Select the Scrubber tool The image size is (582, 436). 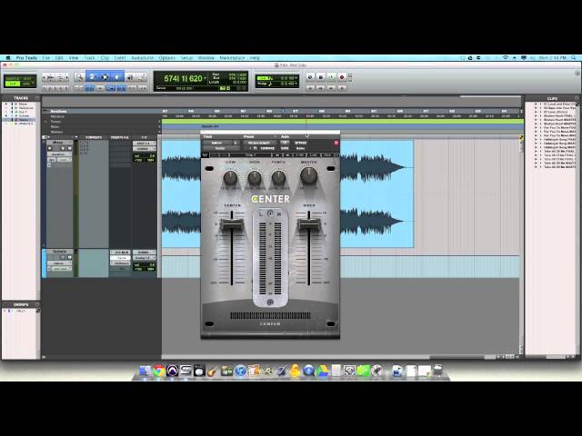(x=130, y=77)
